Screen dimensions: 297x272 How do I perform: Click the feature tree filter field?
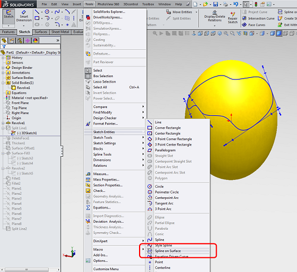tap(30, 47)
